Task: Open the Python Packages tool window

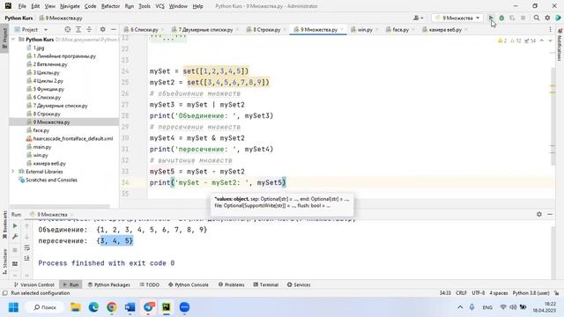Action: coord(109,284)
